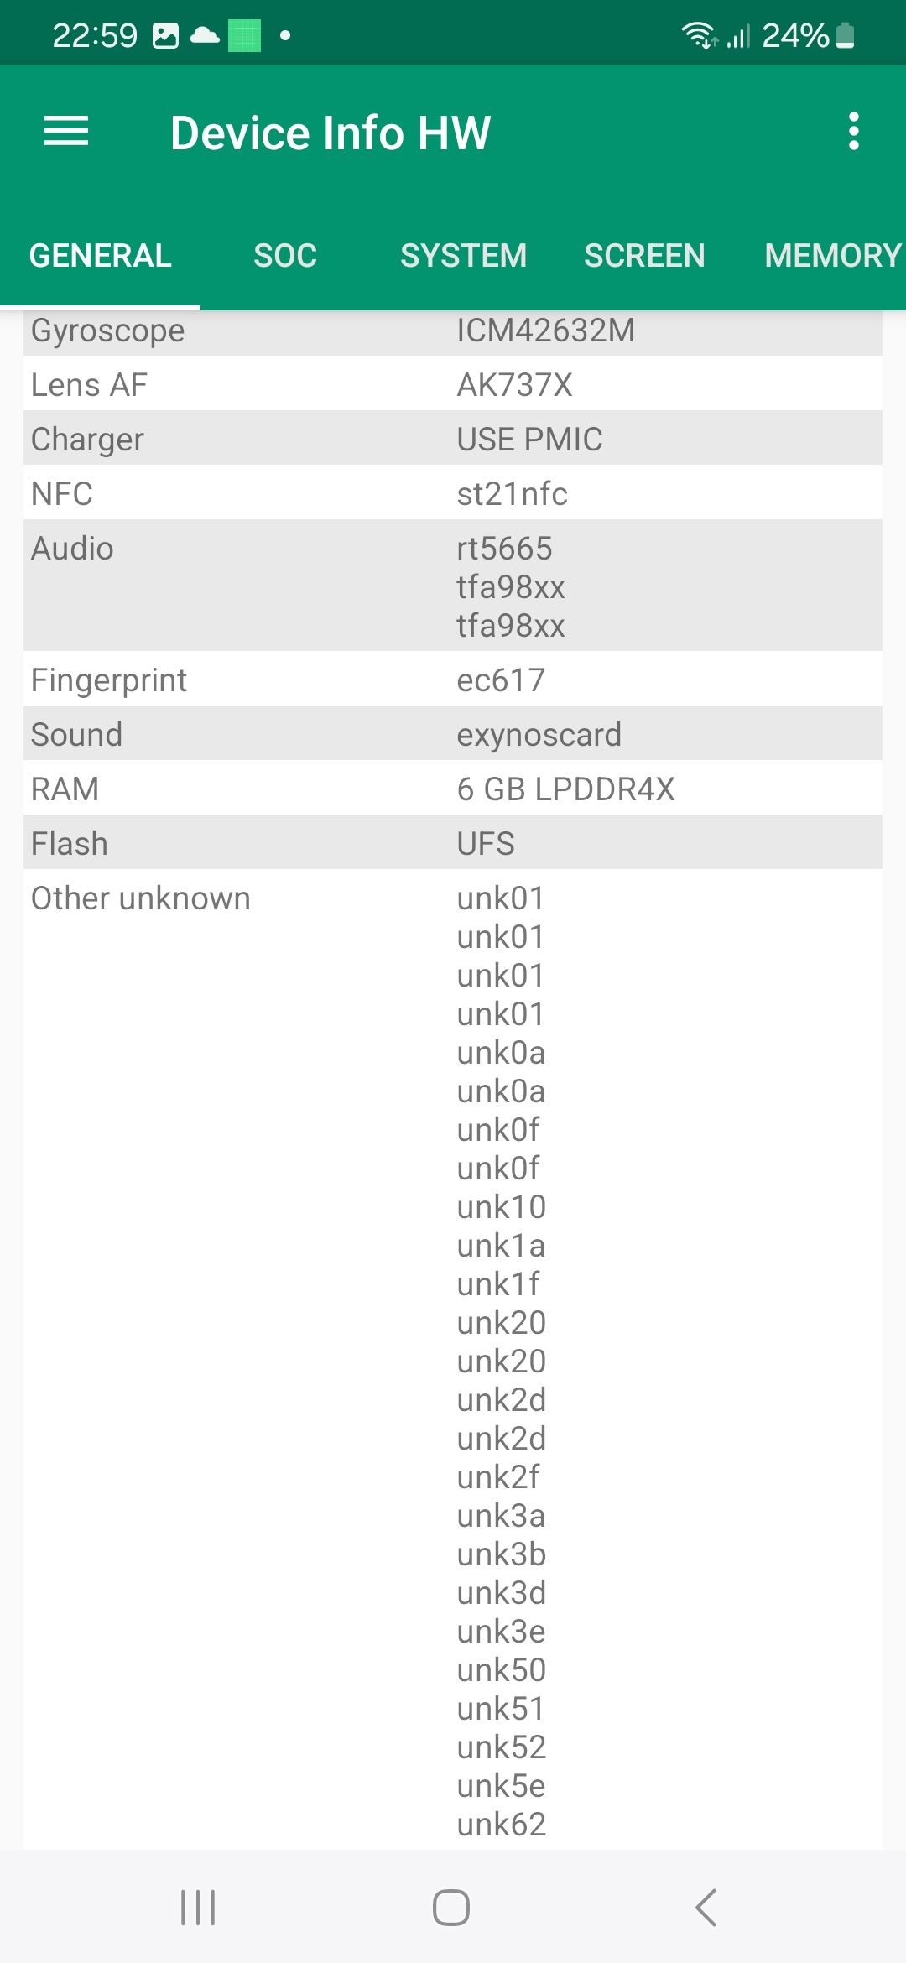Viewport: 906px width, 1963px height.
Task: Tap the RAM 6 GB LPDDR4X row
Action: 453,789
